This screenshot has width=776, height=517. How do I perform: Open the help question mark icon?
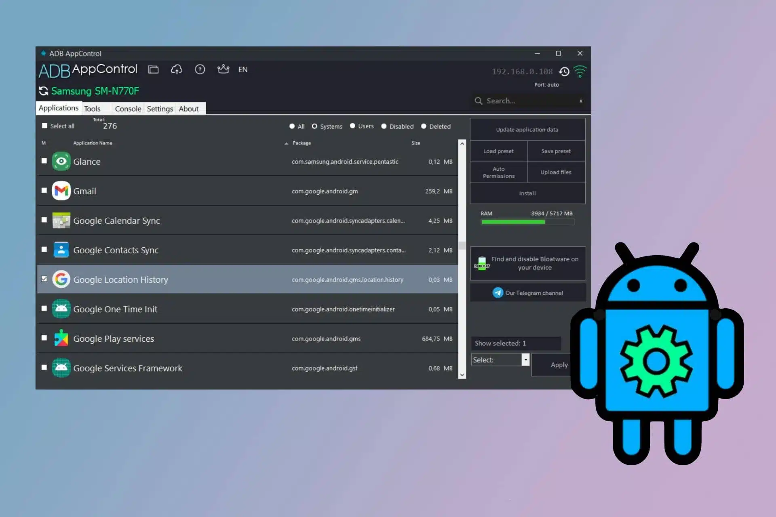click(x=200, y=69)
